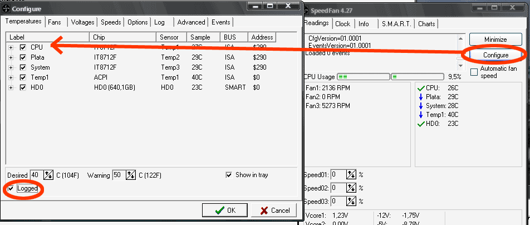Click the Warning temperature input field

[x=119, y=175]
